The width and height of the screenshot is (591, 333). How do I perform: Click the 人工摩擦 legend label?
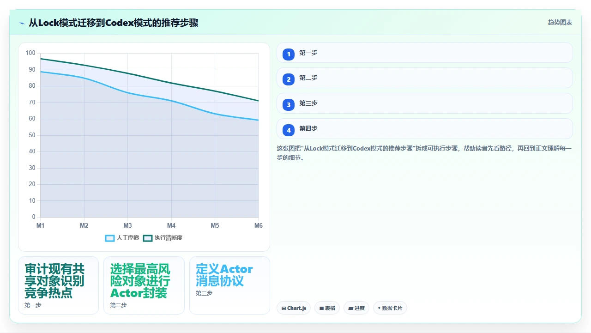[128, 238]
